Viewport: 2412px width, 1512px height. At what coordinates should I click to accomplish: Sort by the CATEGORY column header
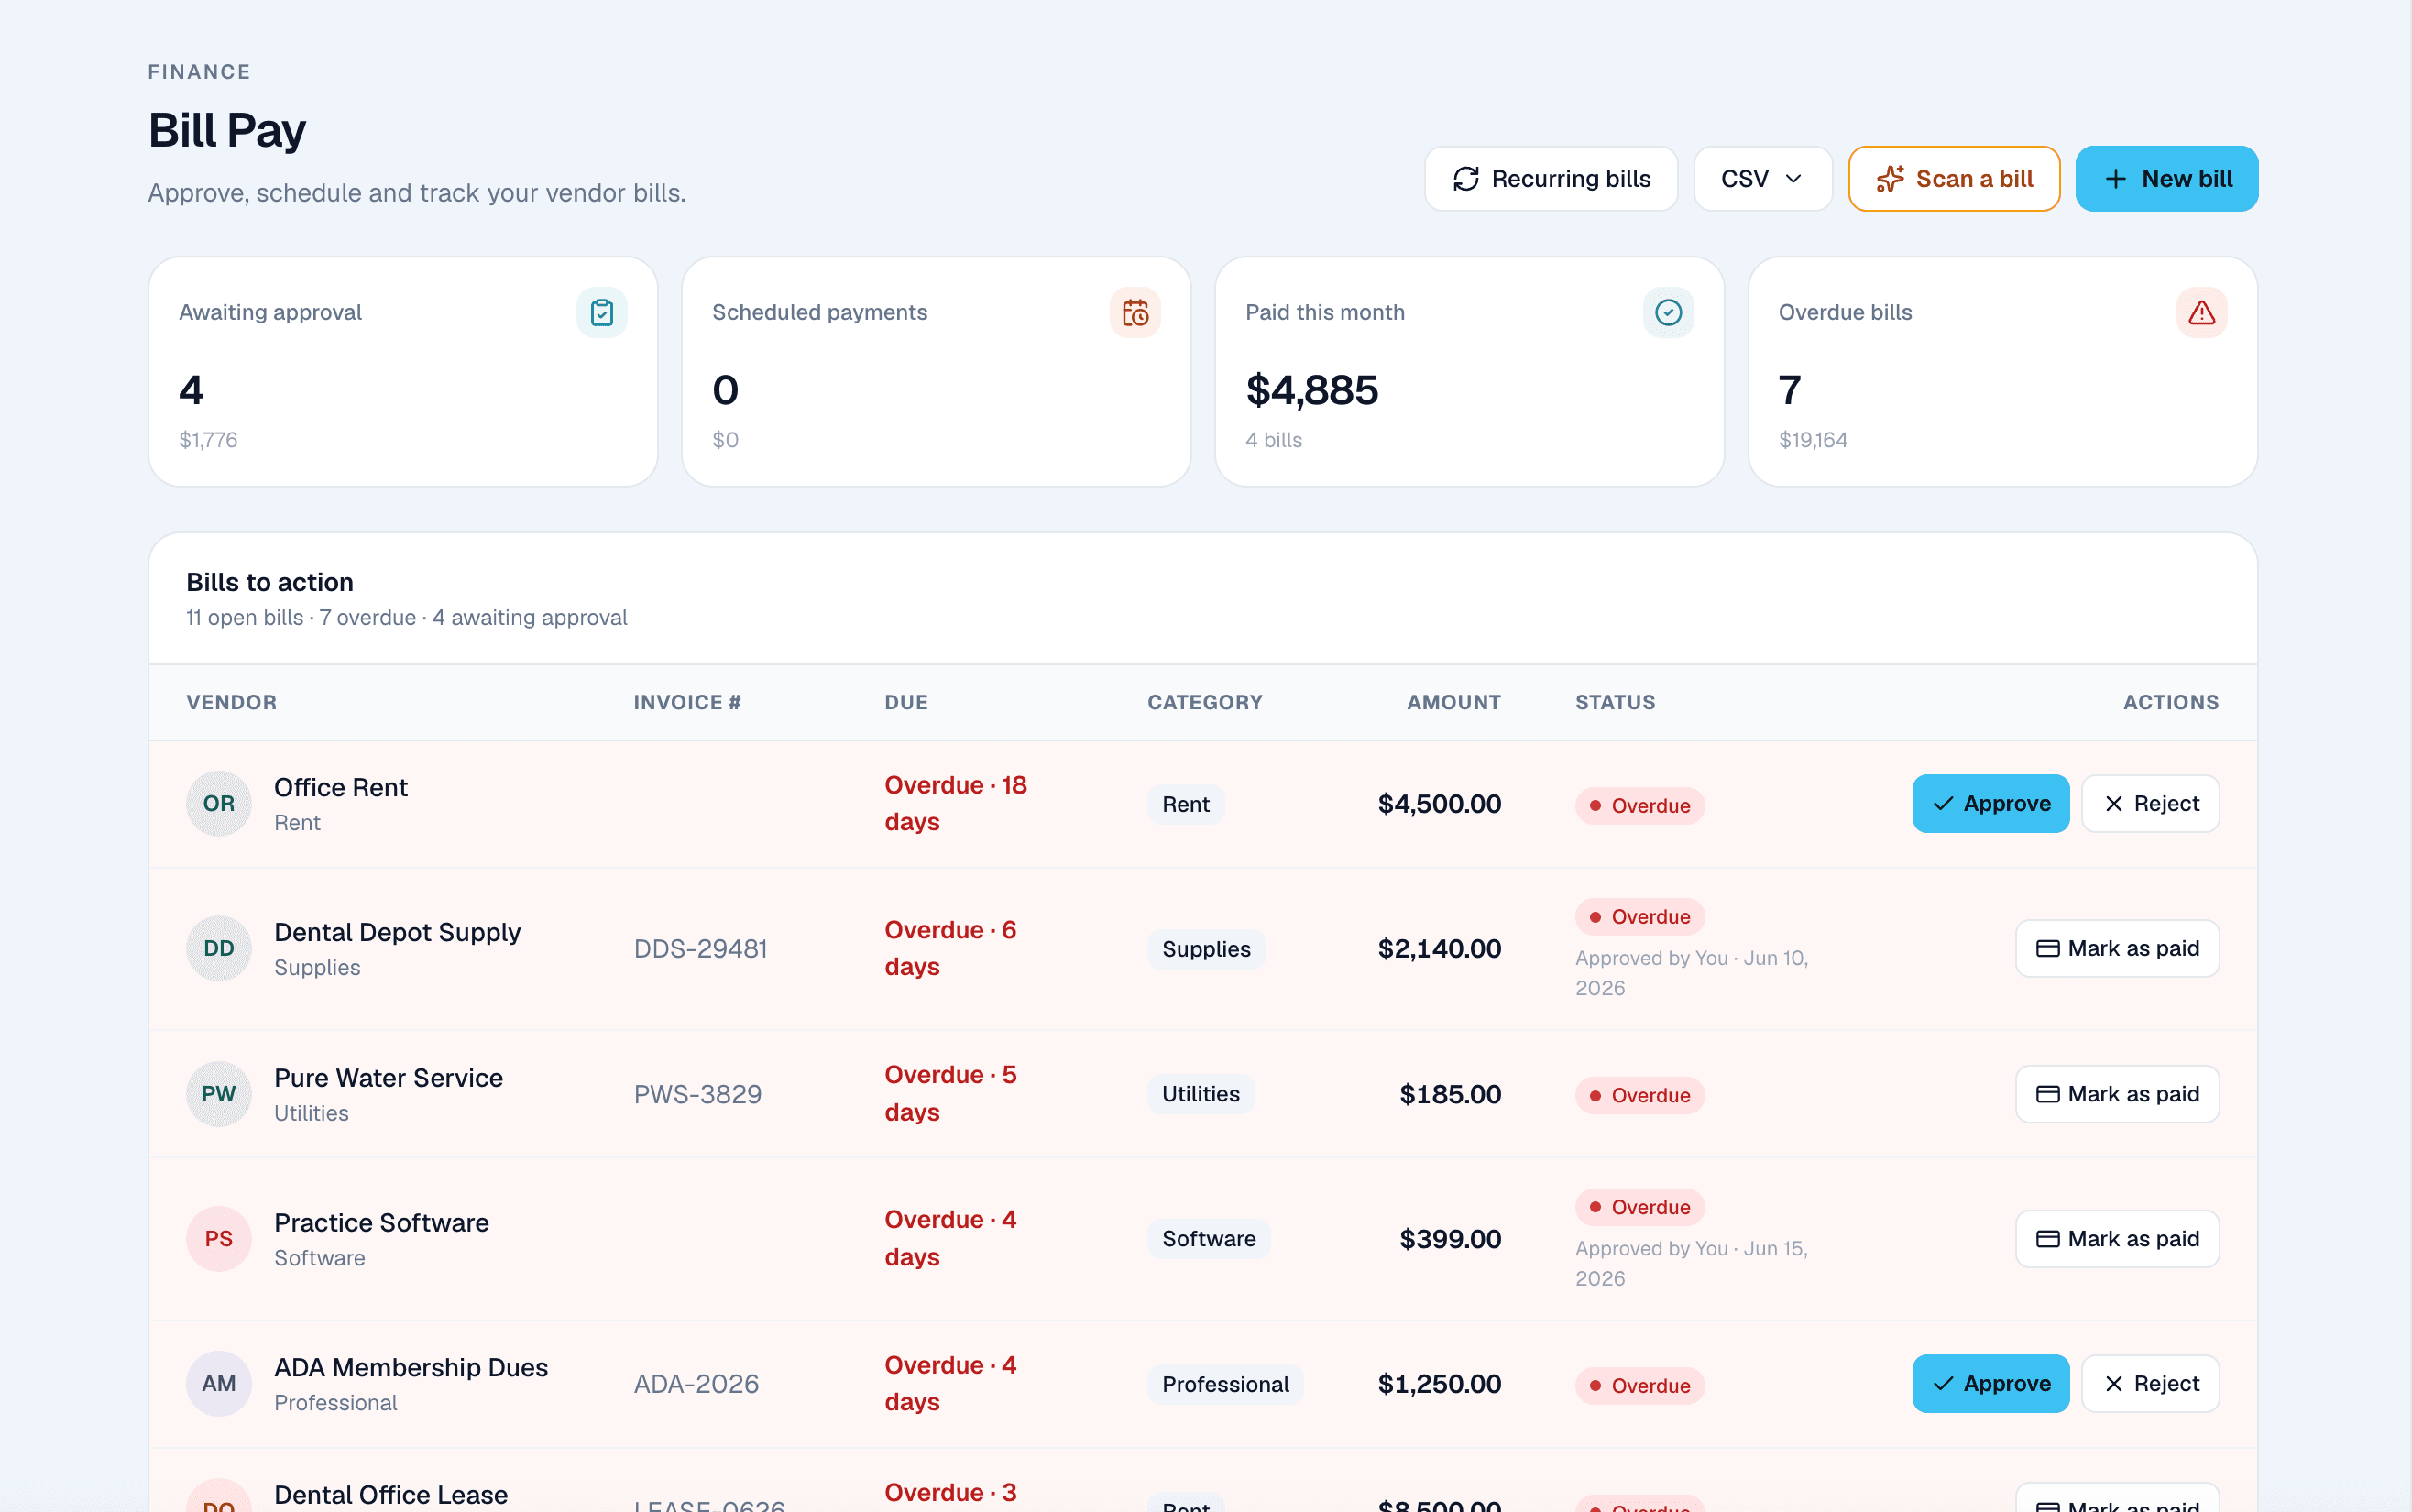click(1205, 702)
